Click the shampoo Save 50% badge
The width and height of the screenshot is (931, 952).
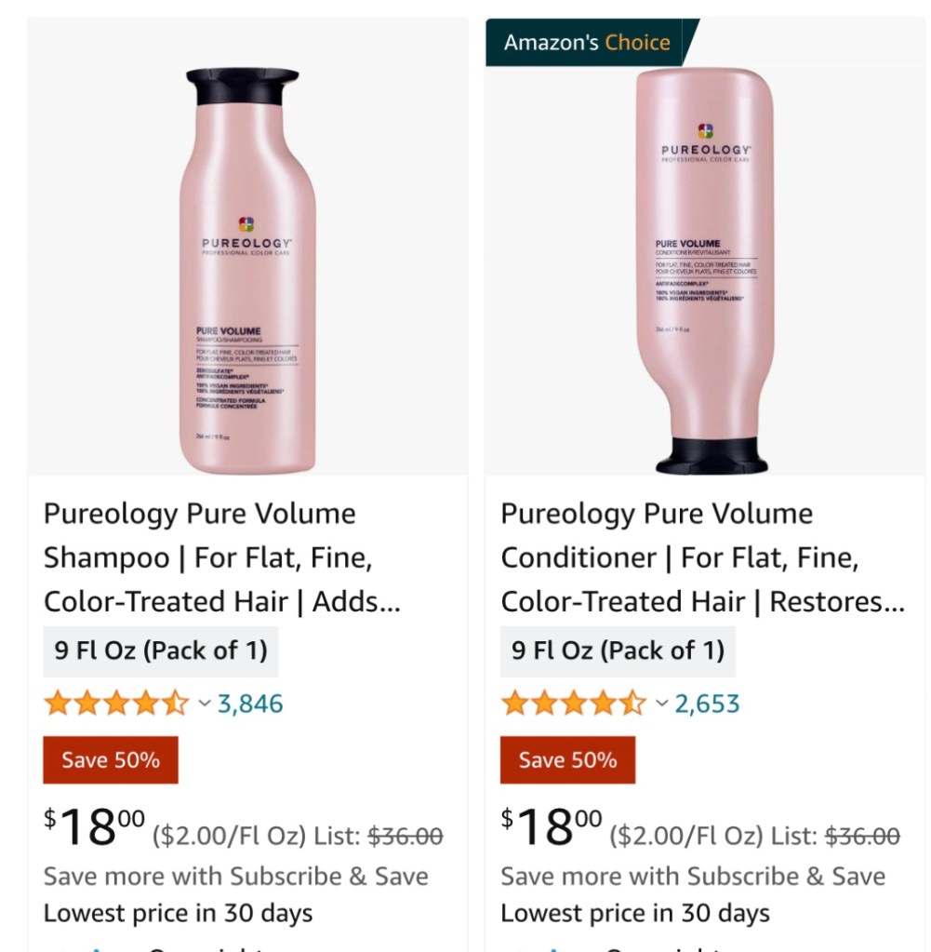111,759
